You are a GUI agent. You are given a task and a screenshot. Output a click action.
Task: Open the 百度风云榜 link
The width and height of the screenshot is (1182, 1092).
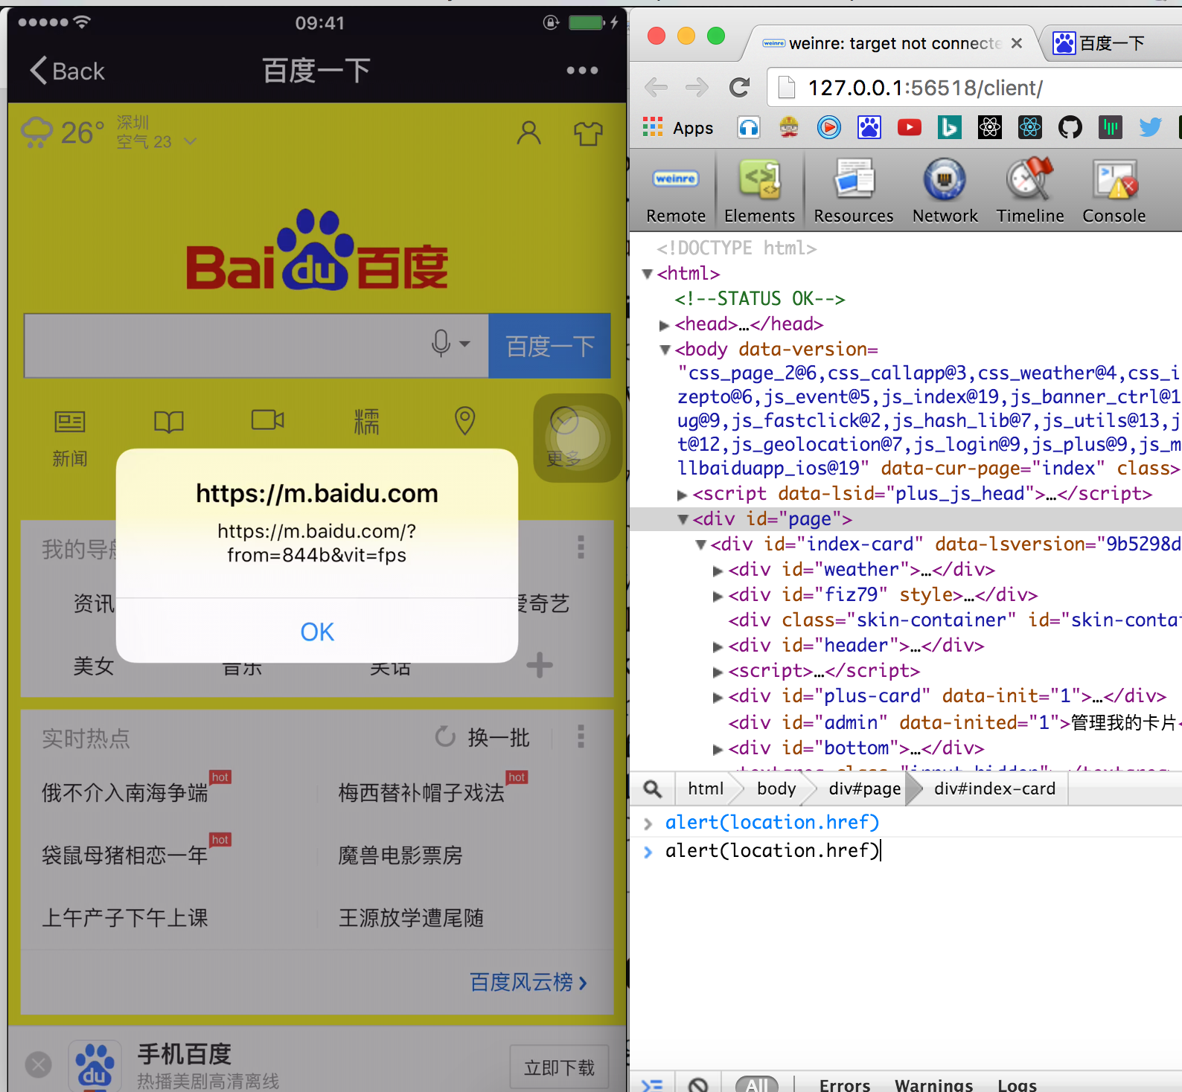point(528,982)
